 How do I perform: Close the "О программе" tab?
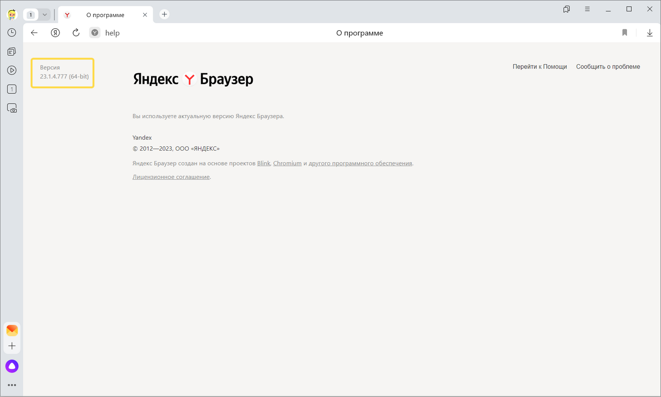point(145,15)
